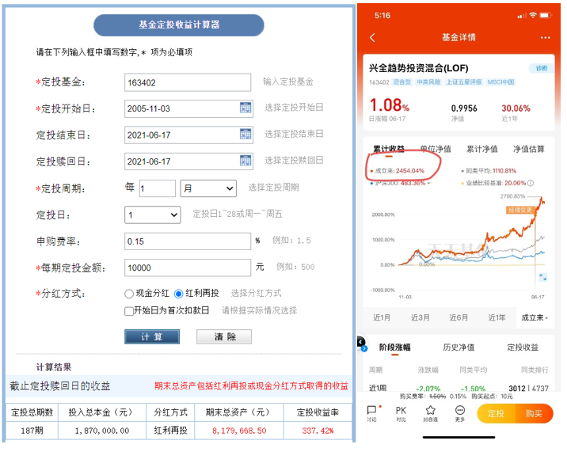Tap the 30.06% 近1年 return value

click(x=516, y=108)
